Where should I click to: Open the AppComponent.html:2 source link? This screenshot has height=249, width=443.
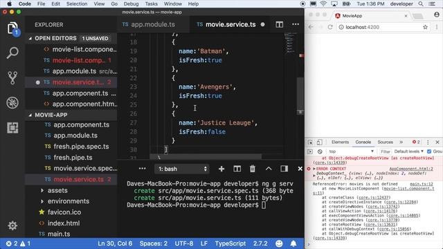point(411,169)
